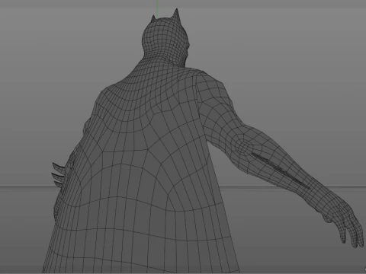Viewport: 366px width, 274px height.
Task: Select the gauntlet fin blades beside the cape
Action: click(x=59, y=175)
